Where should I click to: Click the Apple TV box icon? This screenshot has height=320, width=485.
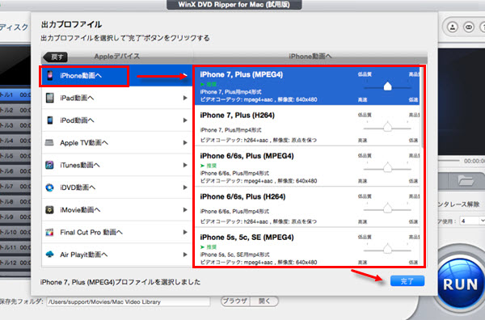49,142
